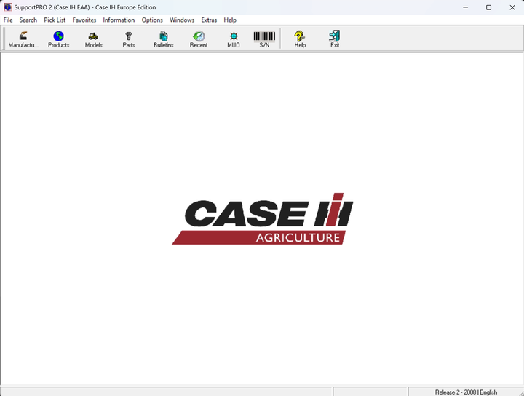Click the Products globe icon
Screen dimensions: 524x396
(x=58, y=39)
